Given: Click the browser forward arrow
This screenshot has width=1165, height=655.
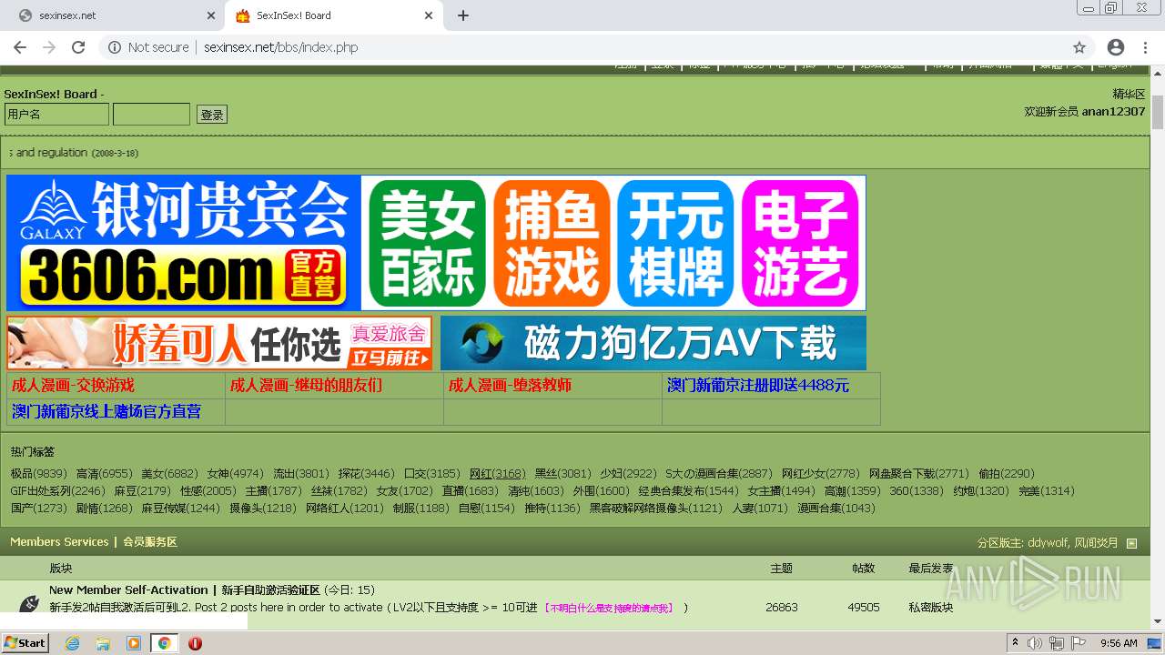Looking at the screenshot, I should (49, 47).
